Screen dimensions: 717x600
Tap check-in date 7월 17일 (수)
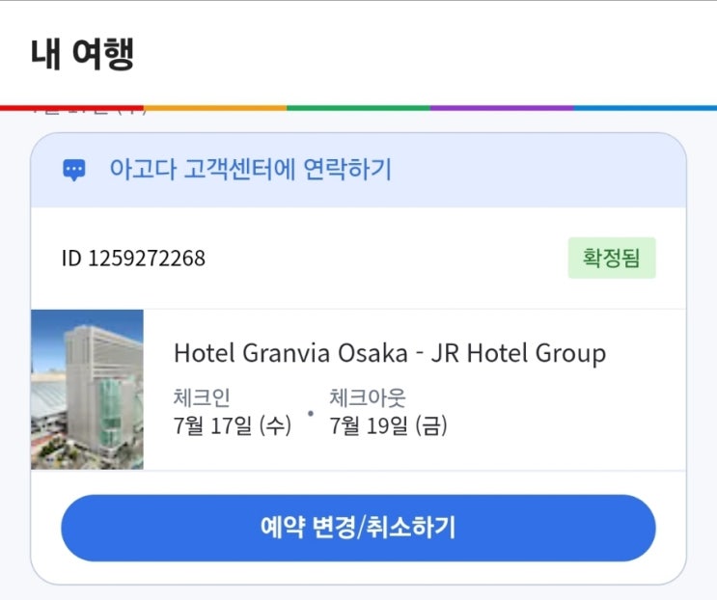coord(233,425)
